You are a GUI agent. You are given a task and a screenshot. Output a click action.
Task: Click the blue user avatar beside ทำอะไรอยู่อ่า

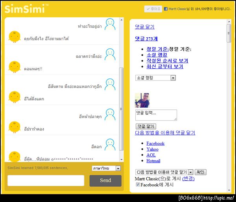(110, 24)
